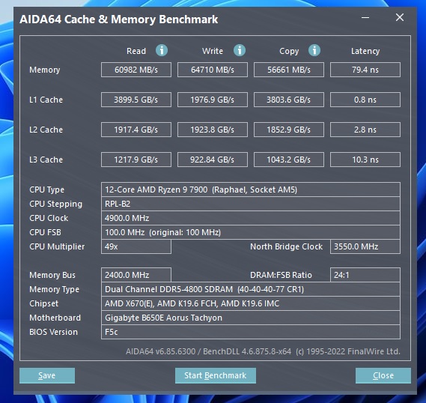Select L1 Cache copy 3803.6 GB/s
The height and width of the screenshot is (403, 426).
coord(289,100)
